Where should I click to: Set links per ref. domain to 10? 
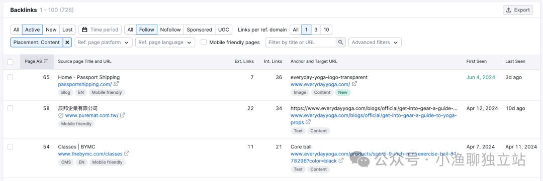coord(326,30)
